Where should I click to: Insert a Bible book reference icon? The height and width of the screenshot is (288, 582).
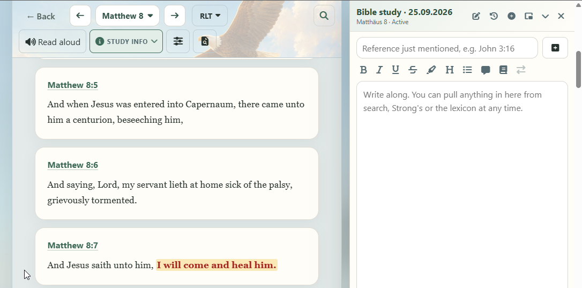click(x=503, y=70)
